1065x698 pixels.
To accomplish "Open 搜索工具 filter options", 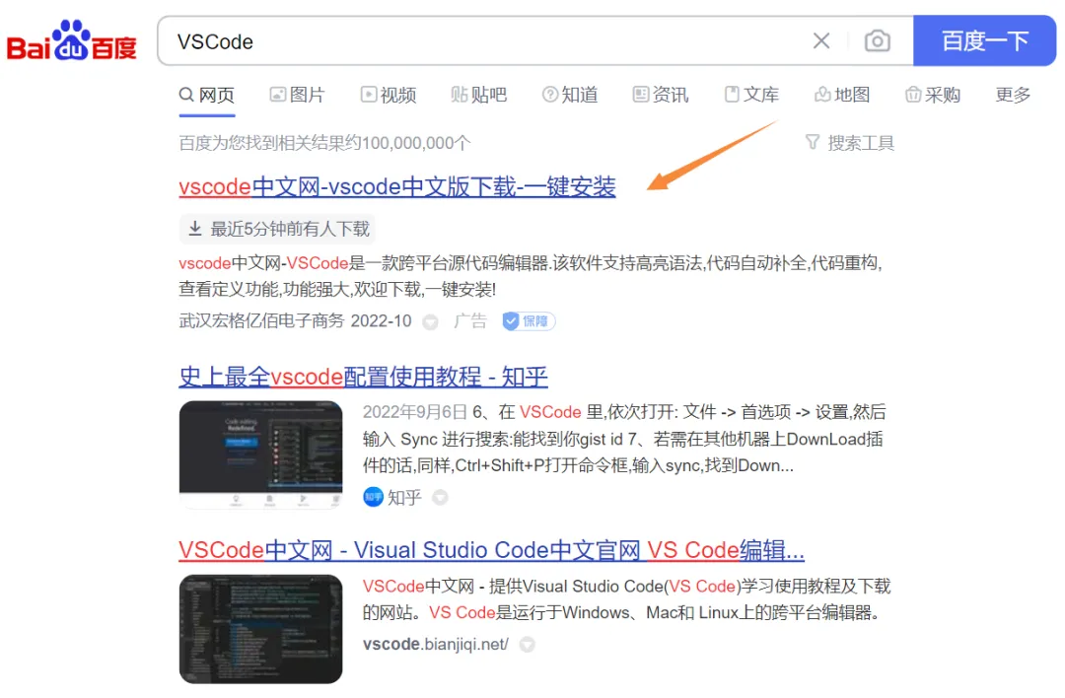I will [x=850, y=143].
